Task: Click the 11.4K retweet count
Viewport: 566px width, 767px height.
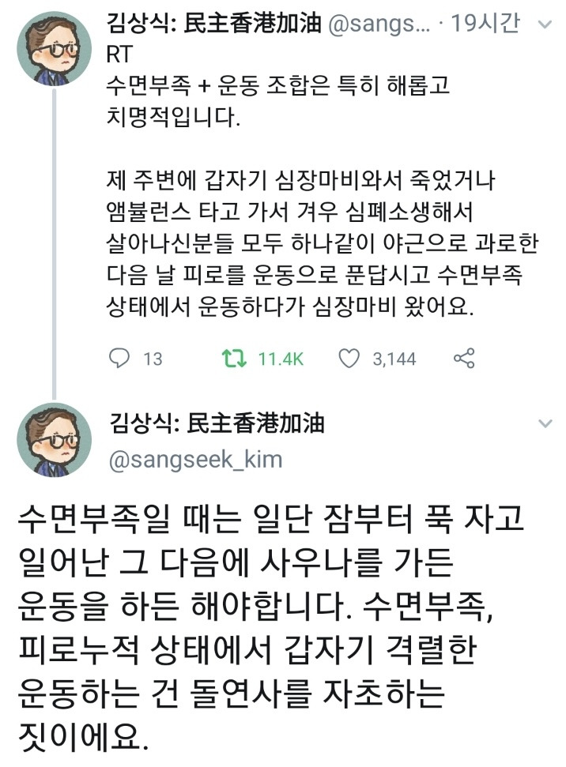Action: (x=281, y=359)
